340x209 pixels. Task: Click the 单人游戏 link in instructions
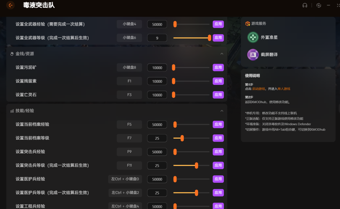(x=284, y=89)
